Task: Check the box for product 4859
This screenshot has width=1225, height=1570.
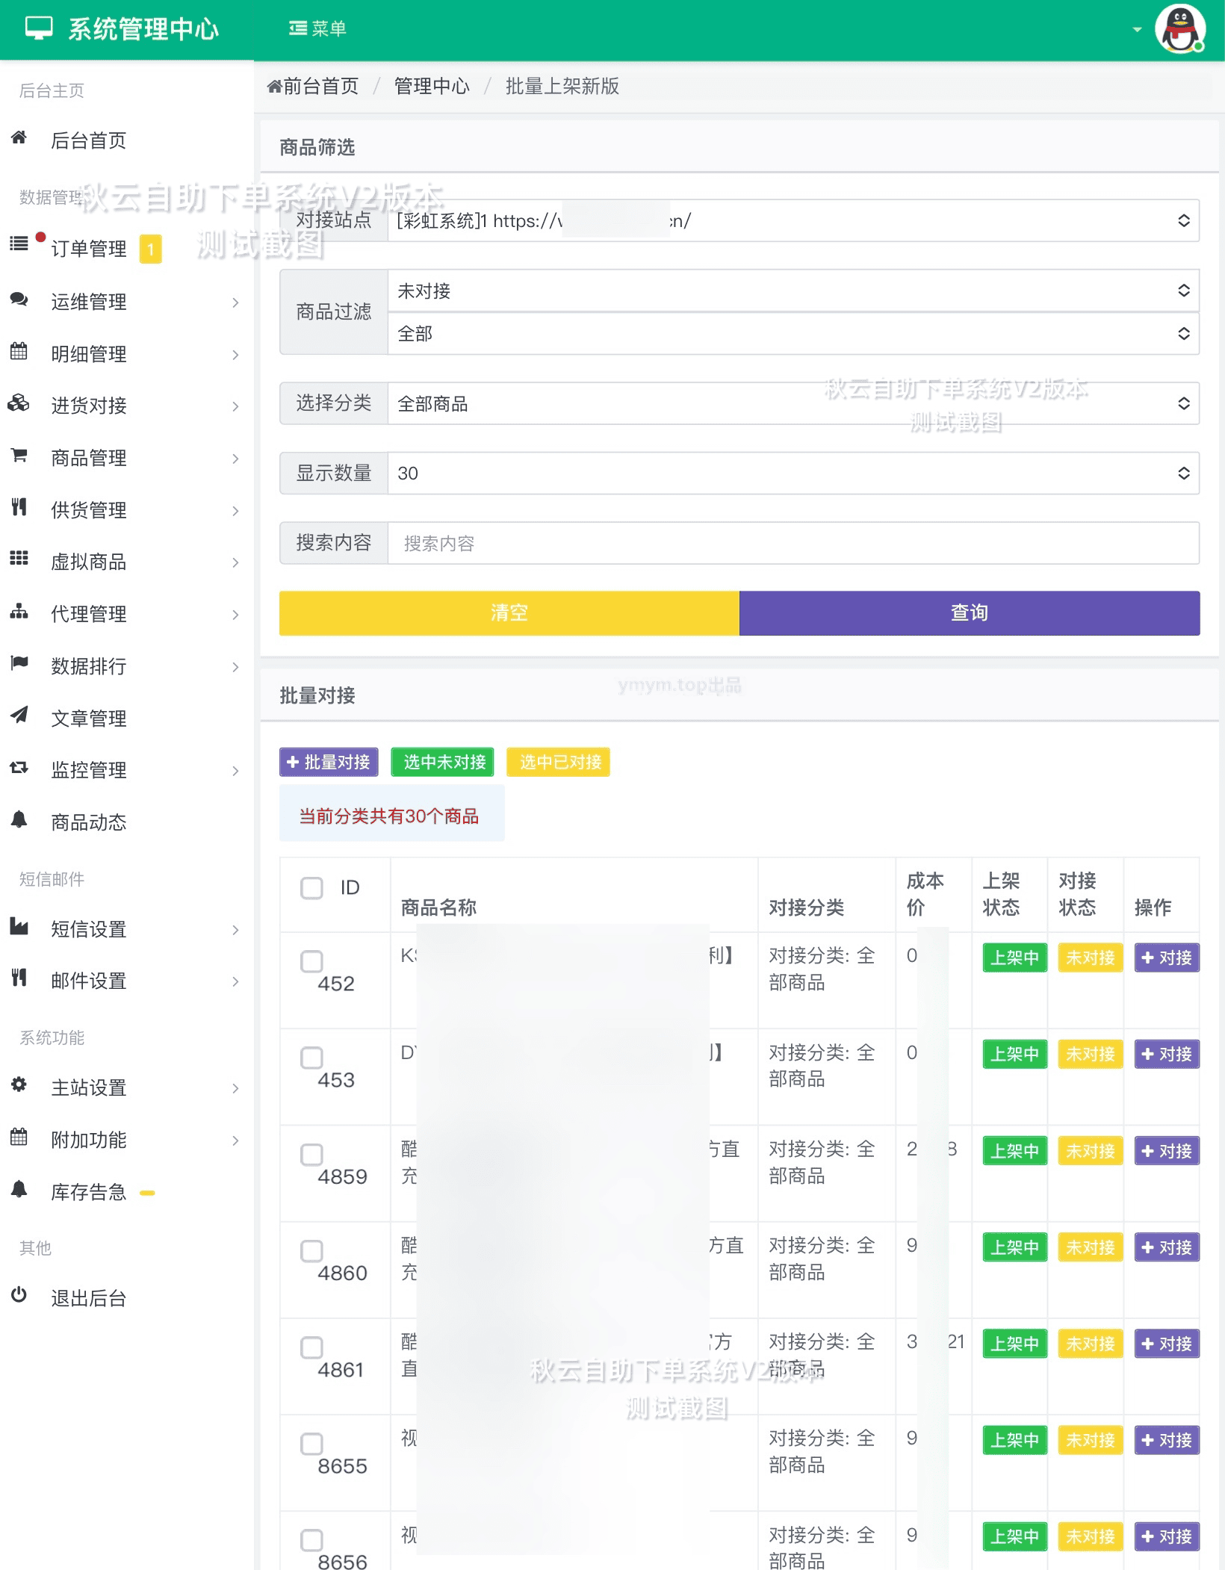Action: coord(311,1155)
